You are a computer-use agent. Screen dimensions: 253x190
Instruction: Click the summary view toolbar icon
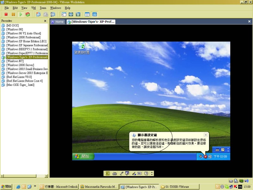click(87, 14)
